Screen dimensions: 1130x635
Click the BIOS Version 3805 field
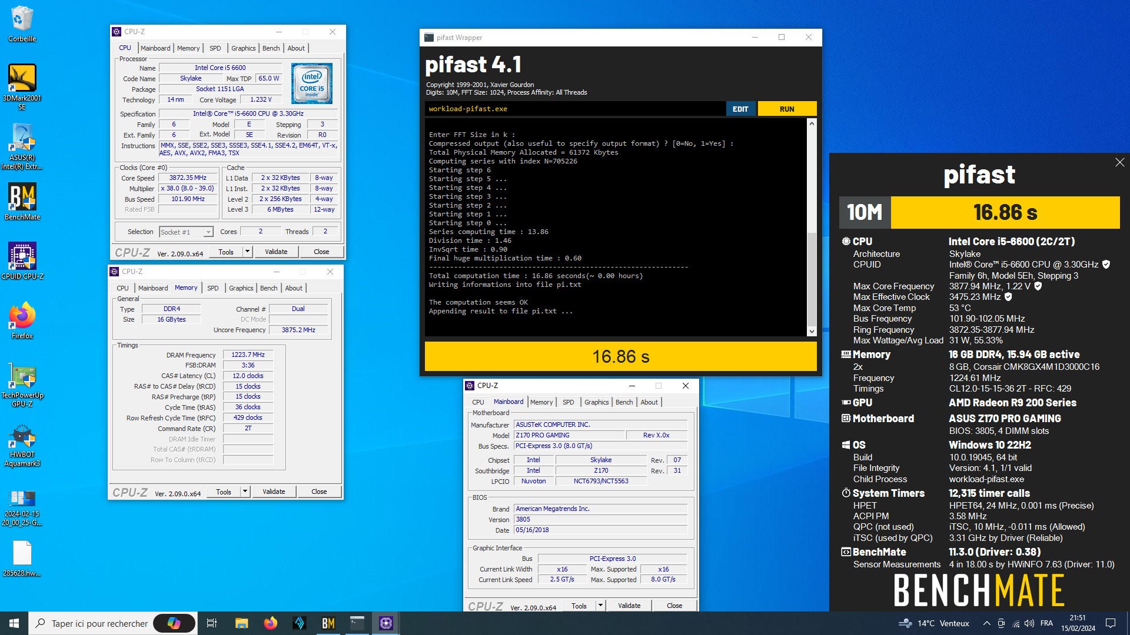[x=601, y=519]
